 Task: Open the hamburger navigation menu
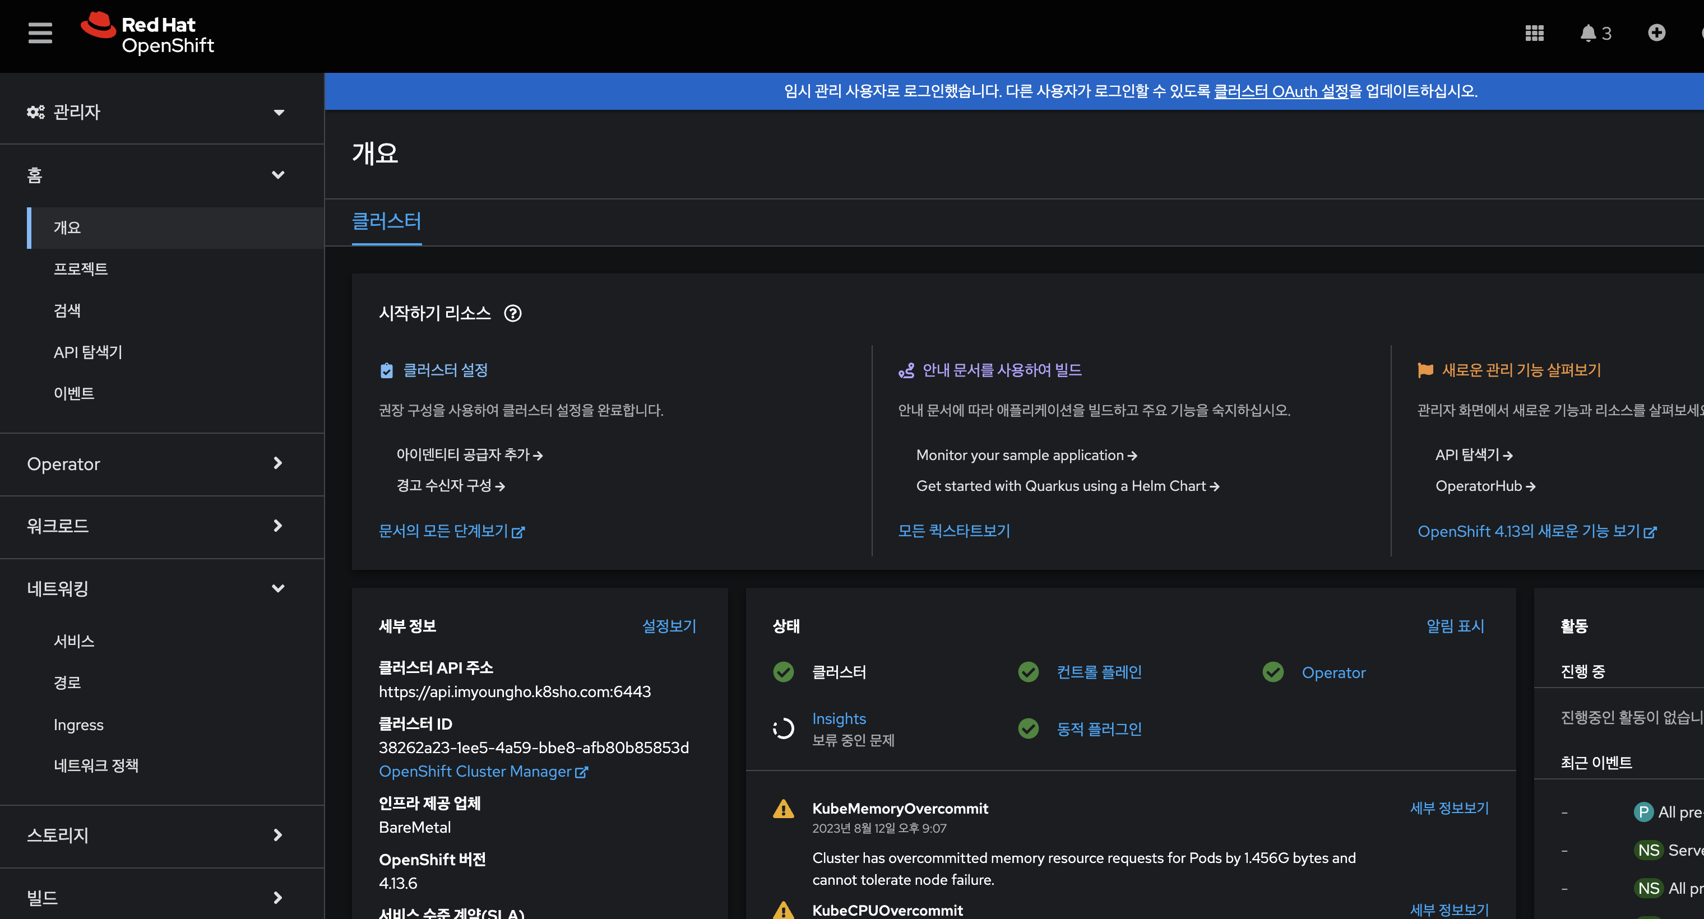click(x=40, y=33)
